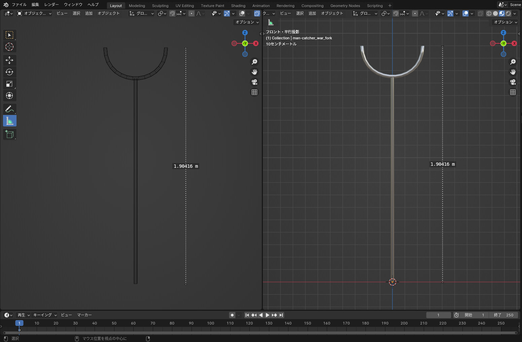The height and width of the screenshot is (342, 522).
Task: Toggle overlays in right viewport header
Action: tap(465, 13)
